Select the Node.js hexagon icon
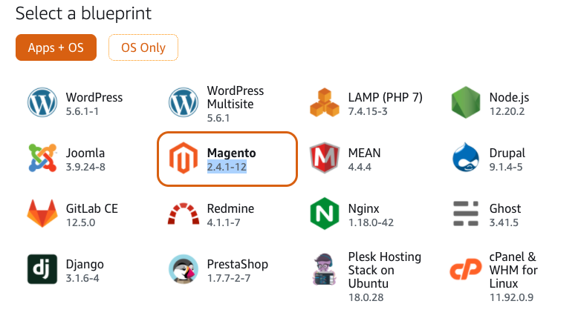Viewport: 584px width, 324px height. point(466,102)
